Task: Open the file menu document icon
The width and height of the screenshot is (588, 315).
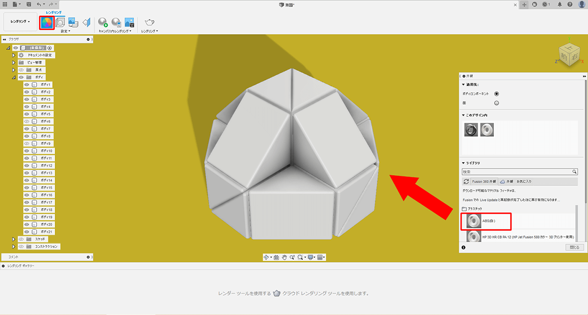Action: [17, 4]
